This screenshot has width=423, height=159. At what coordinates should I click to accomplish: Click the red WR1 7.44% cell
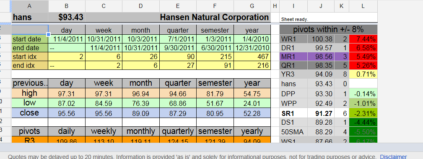tap(363, 39)
